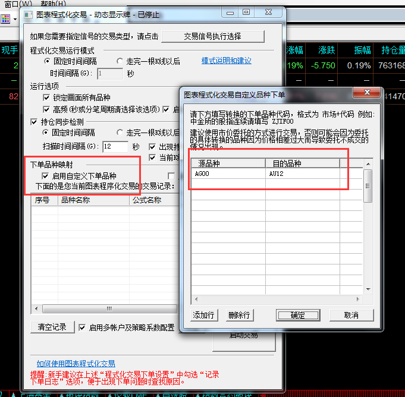Confirm the dialog with 确定
The height and width of the screenshot is (397, 405).
click(x=298, y=315)
